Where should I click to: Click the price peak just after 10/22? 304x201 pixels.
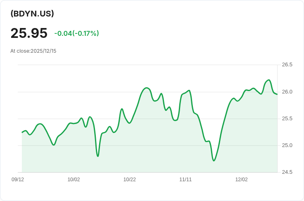coord(147,88)
